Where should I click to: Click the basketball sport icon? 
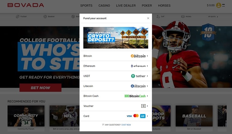tap(73, 17)
